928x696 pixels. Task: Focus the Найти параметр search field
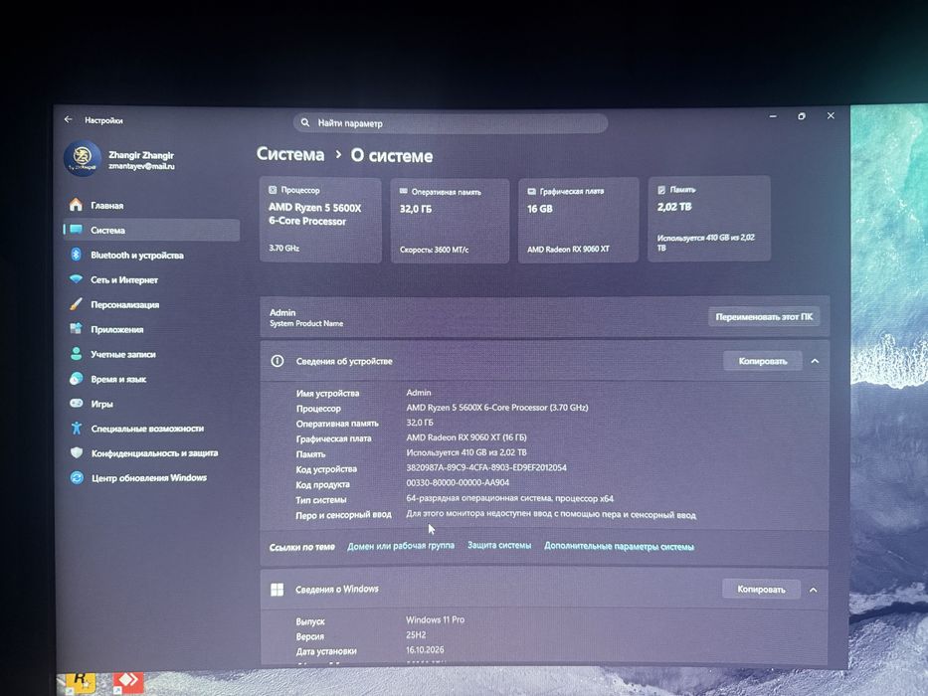point(451,123)
